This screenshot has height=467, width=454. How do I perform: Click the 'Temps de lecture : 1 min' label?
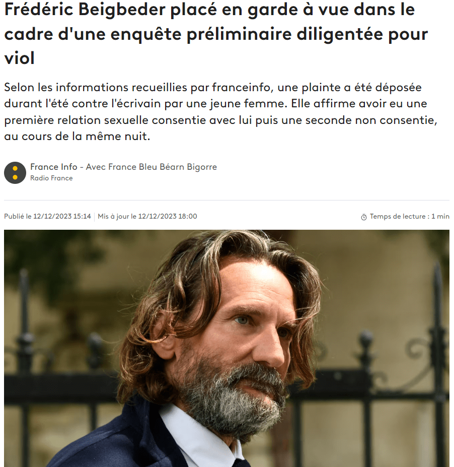[409, 217]
